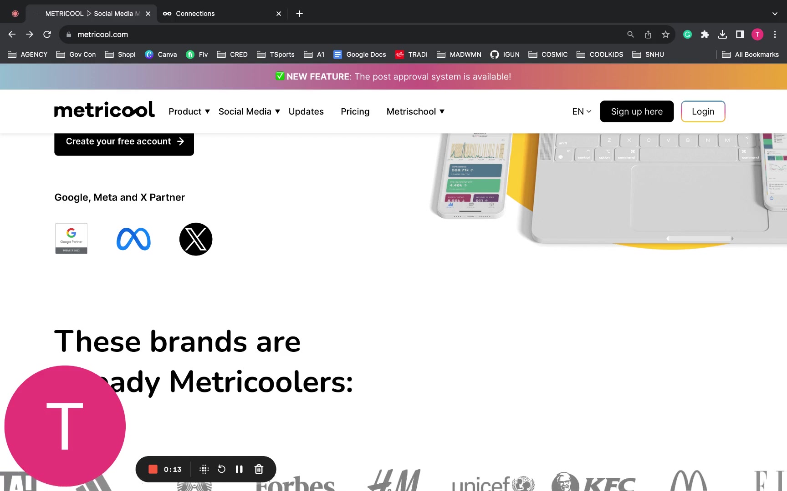The width and height of the screenshot is (787, 491).
Task: Open COSMIC bookmark folder
Action: click(x=548, y=54)
